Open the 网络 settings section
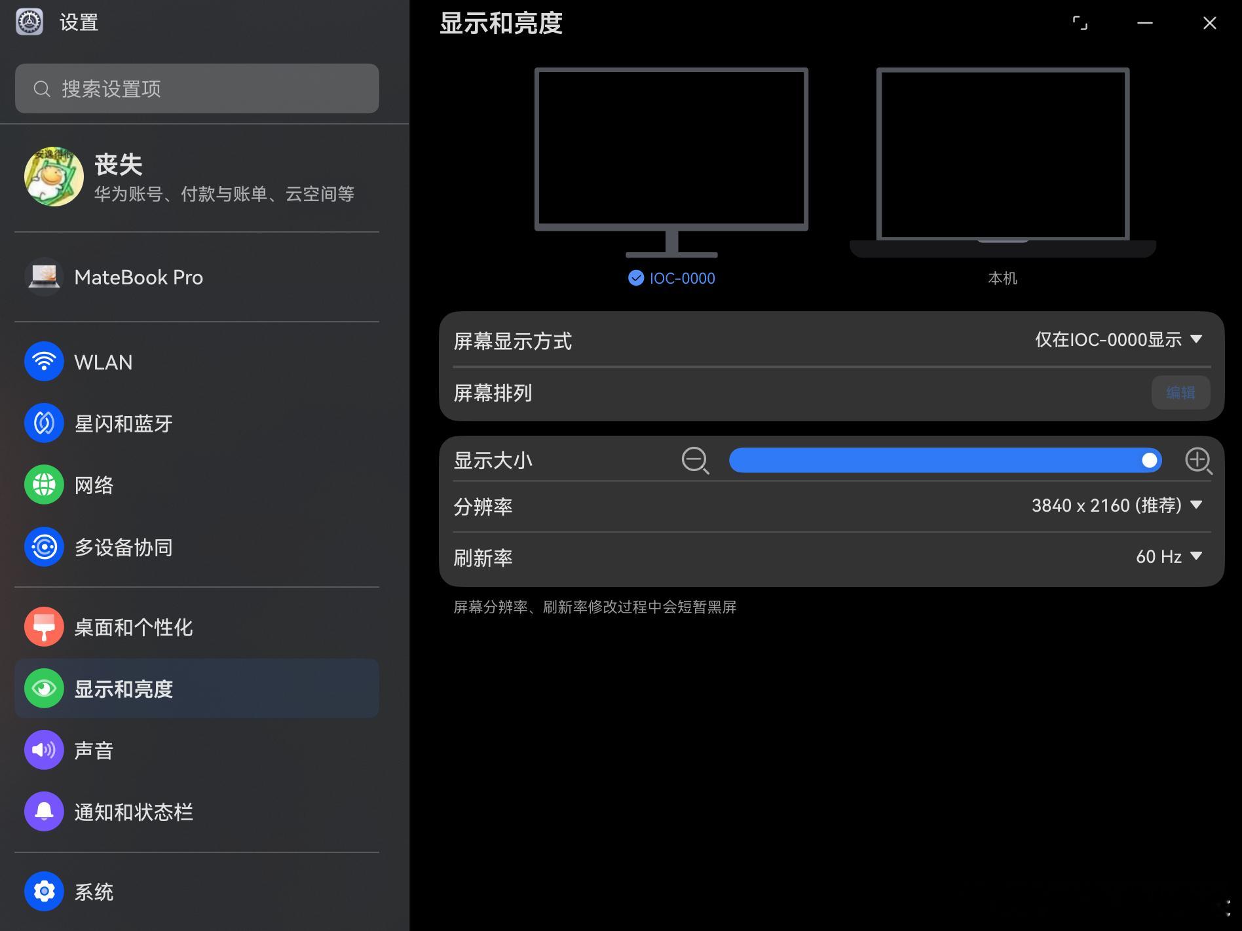The height and width of the screenshot is (931, 1242). coord(197,485)
